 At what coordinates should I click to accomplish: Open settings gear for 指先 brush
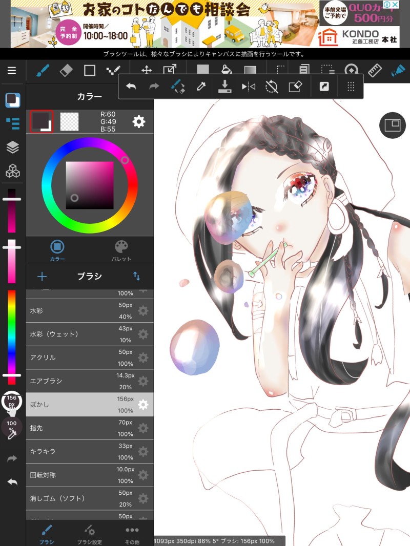pyautogui.click(x=143, y=428)
